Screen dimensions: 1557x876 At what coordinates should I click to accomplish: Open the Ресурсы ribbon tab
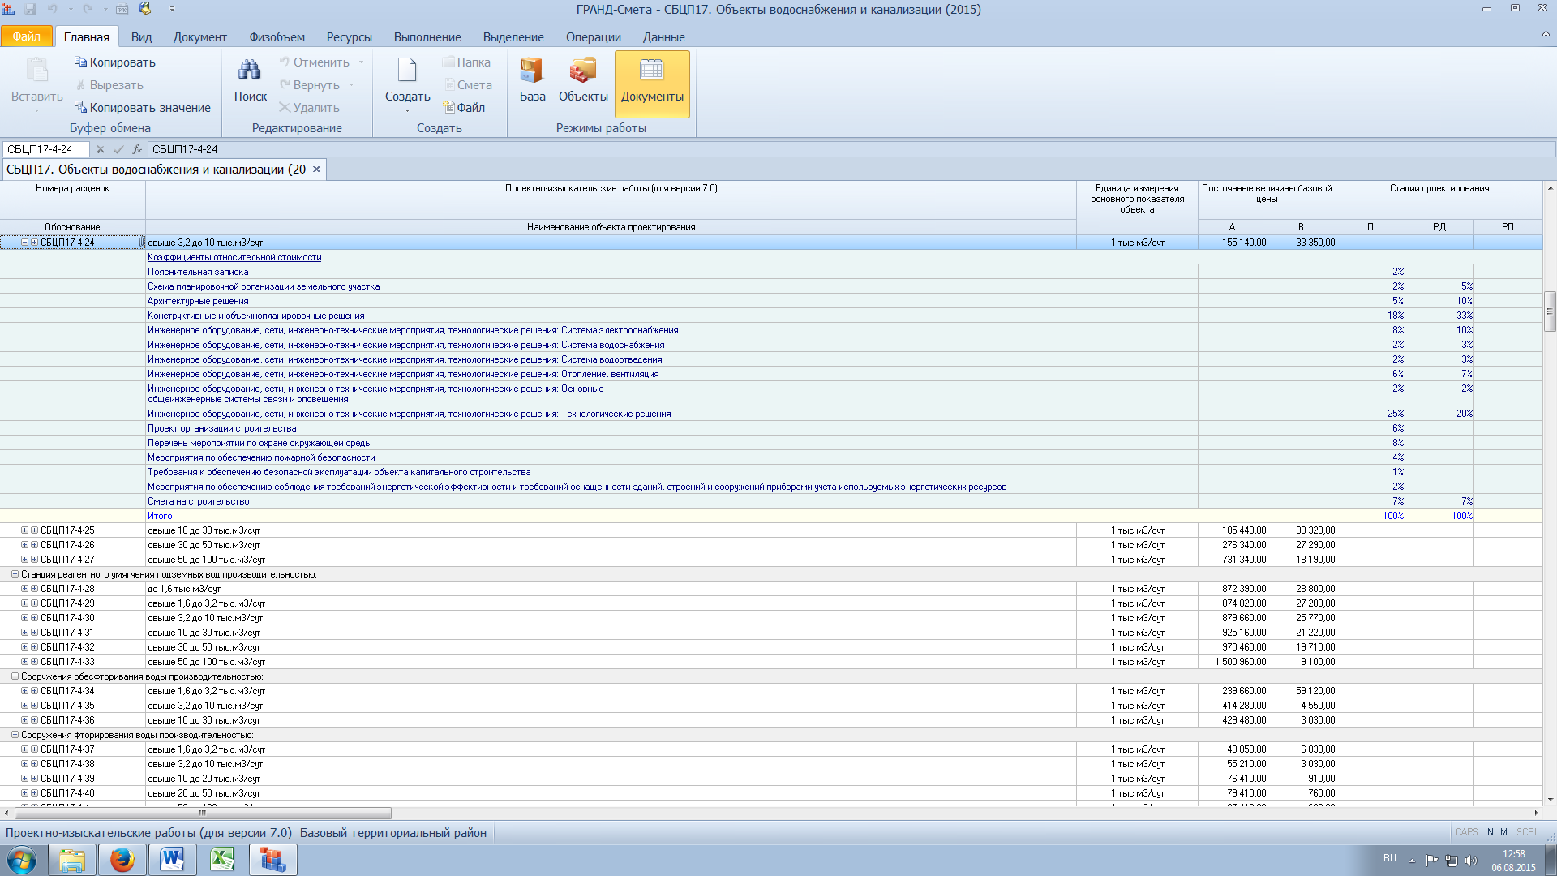[x=349, y=37]
